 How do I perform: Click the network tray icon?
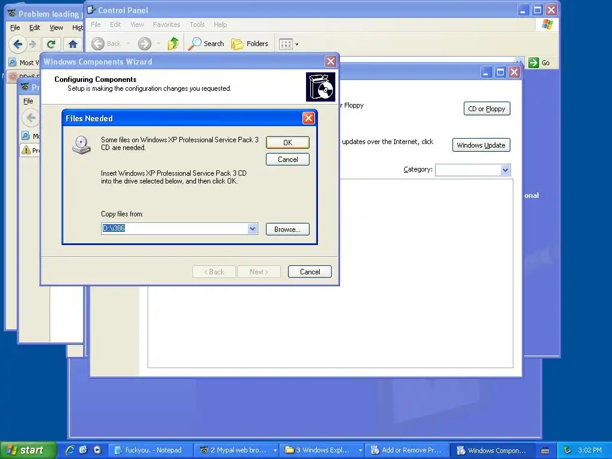coord(567,450)
